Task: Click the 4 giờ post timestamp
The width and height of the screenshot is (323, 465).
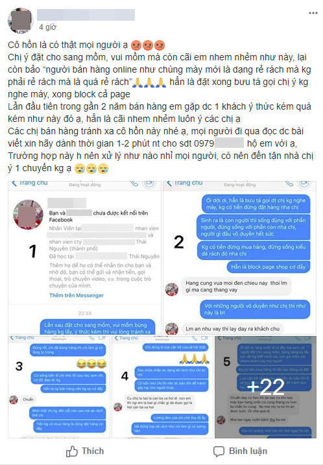Action: [x=47, y=27]
